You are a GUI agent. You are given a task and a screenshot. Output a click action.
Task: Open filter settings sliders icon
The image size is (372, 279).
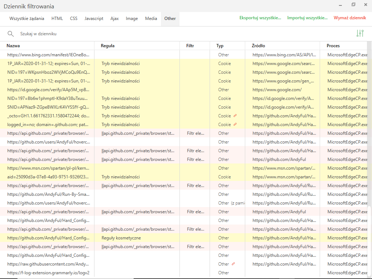pyautogui.click(x=360, y=33)
